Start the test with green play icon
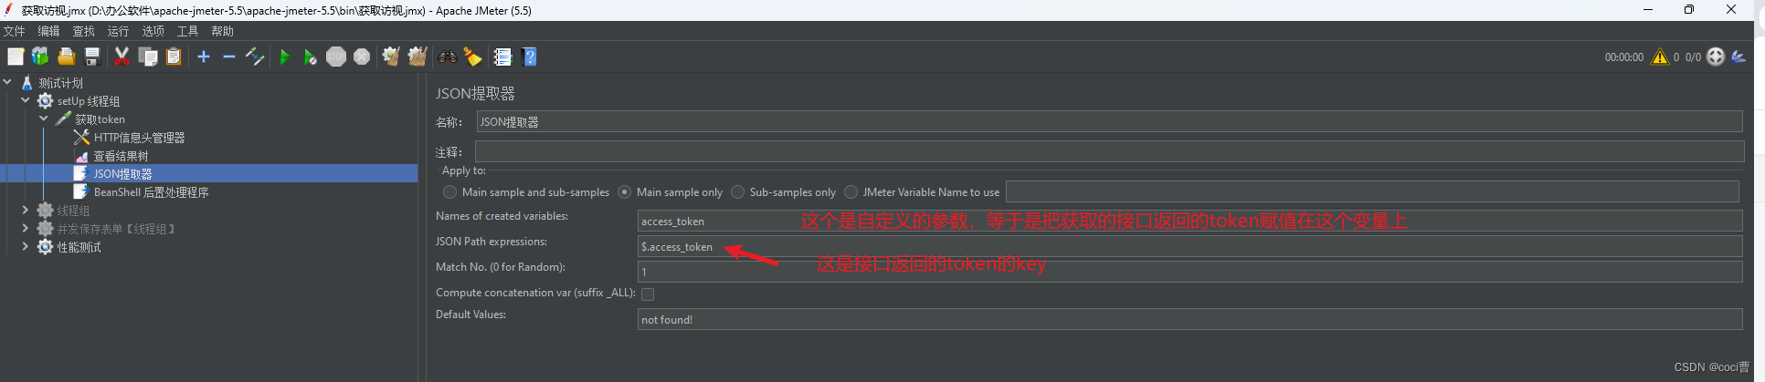Viewport: 1765px width, 382px height. [x=284, y=57]
